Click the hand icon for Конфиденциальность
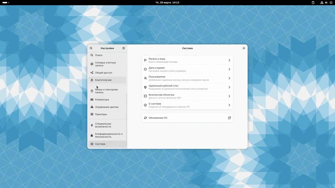 click(92, 135)
